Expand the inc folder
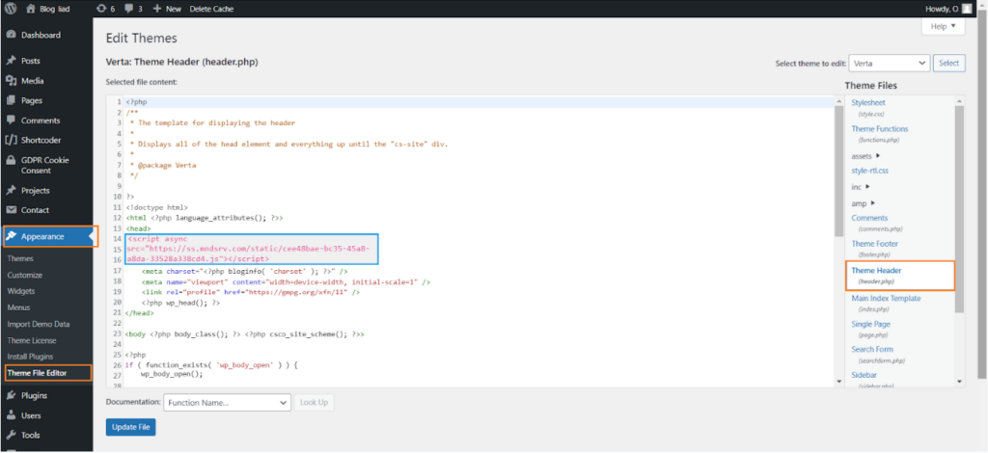 pyautogui.click(x=868, y=186)
